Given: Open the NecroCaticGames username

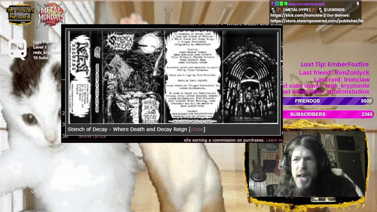Looking at the screenshot, I should [x=307, y=4].
